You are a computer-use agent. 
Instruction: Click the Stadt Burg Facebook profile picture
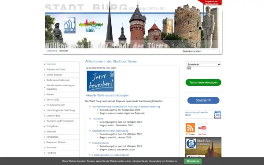[x=191, y=143]
